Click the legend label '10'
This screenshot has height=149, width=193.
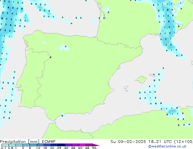point(38,148)
